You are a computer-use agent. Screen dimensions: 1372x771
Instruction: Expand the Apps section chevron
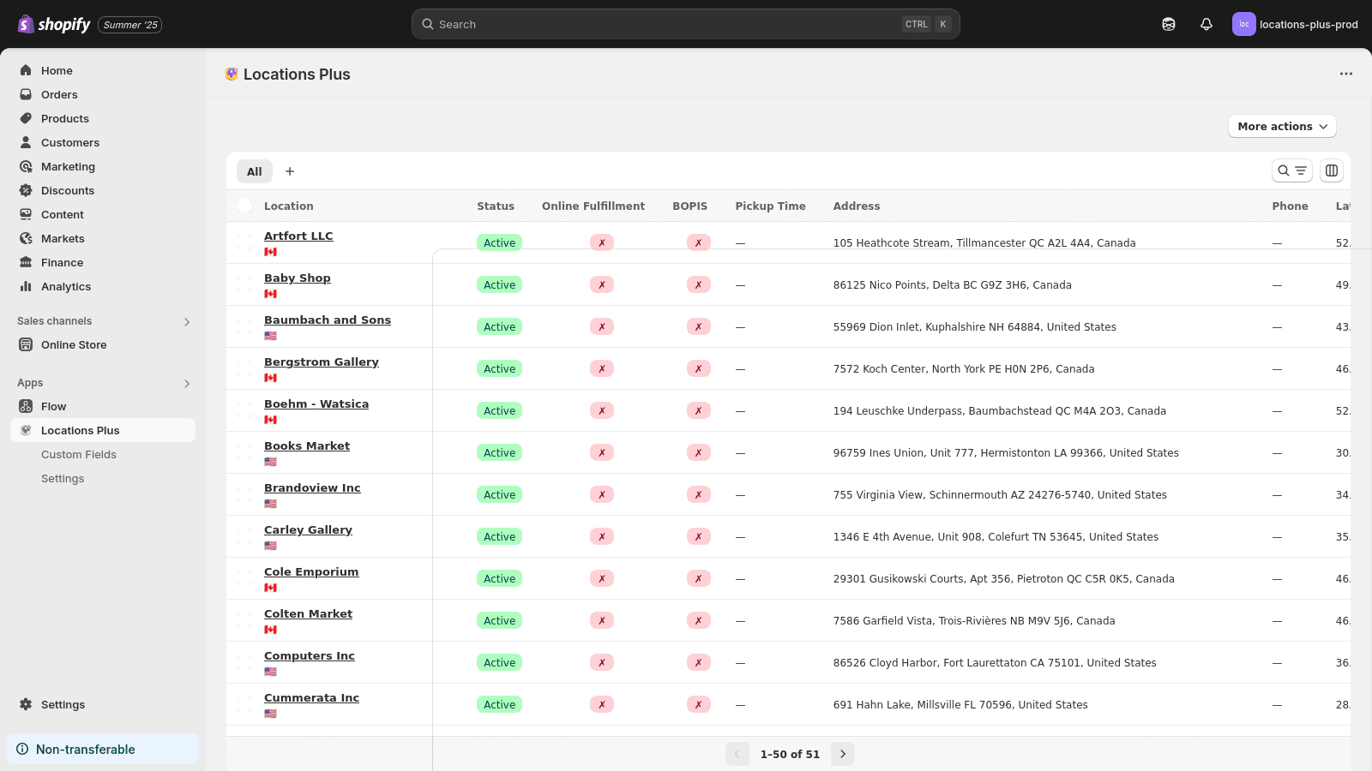point(187,383)
